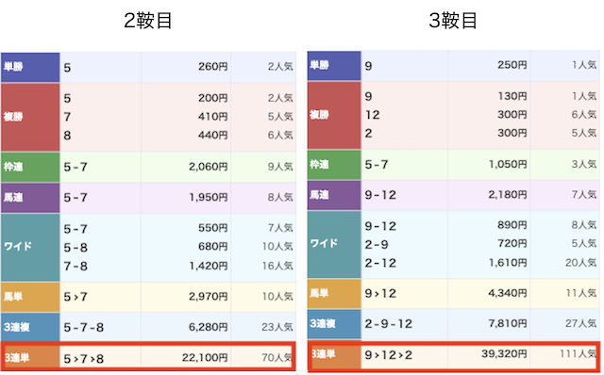Click the 260円 payout value
Image resolution: width=604 pixels, height=375 pixels.
click(x=213, y=67)
